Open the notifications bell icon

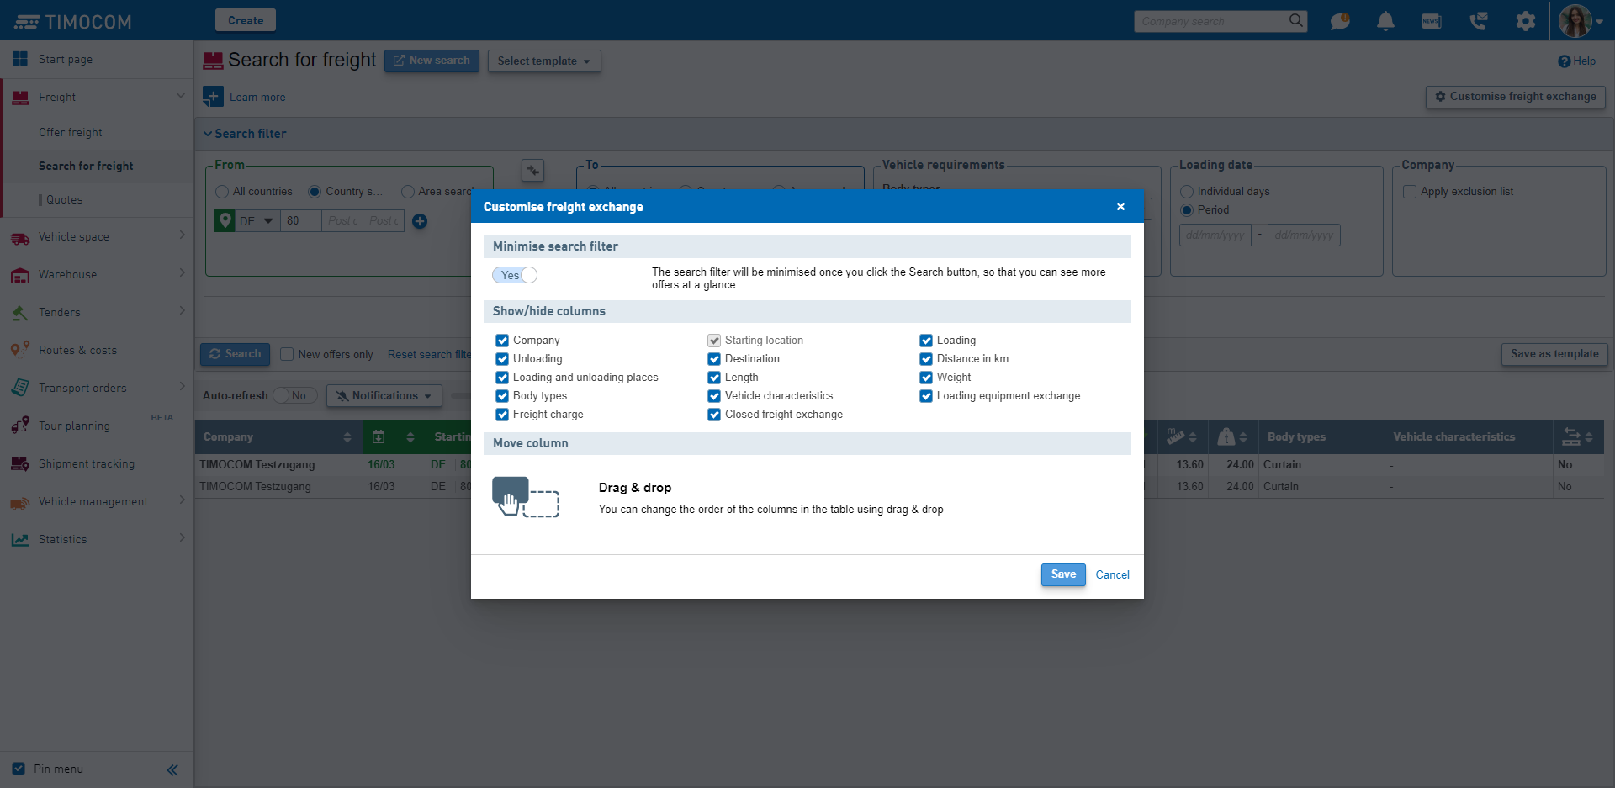point(1385,21)
